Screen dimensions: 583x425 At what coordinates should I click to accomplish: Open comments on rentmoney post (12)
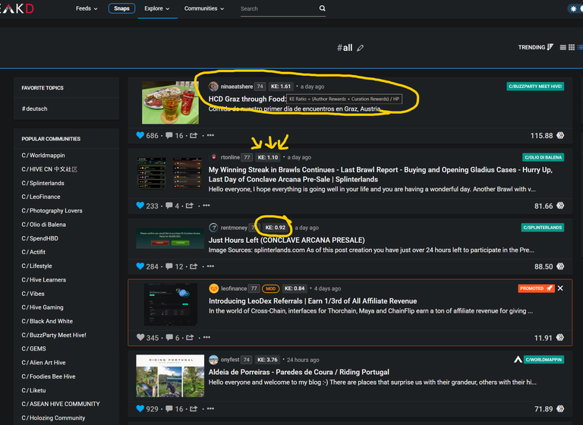169,266
